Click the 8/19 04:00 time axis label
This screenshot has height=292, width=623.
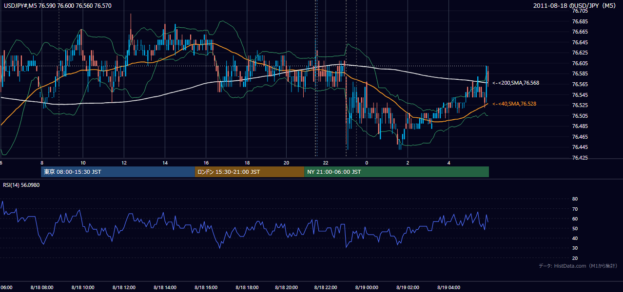click(448, 288)
